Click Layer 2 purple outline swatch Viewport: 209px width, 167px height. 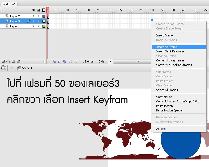(x=44, y=16)
